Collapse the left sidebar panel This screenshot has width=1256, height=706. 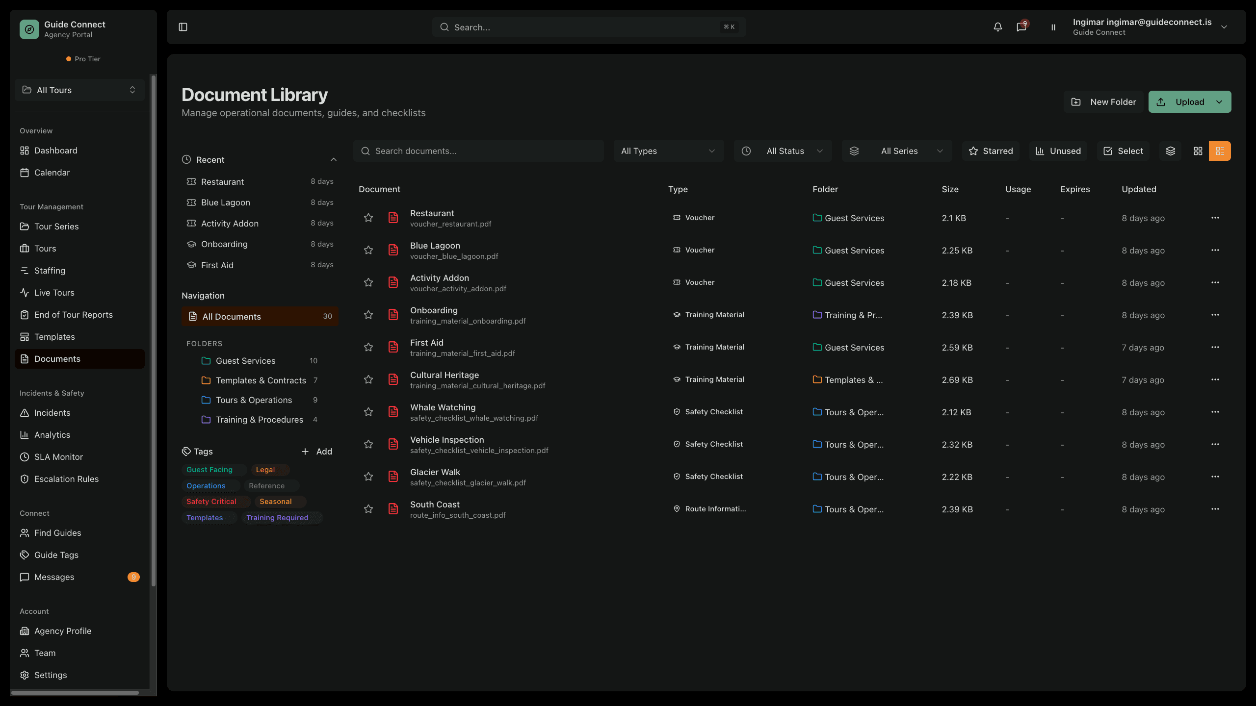pyautogui.click(x=183, y=27)
